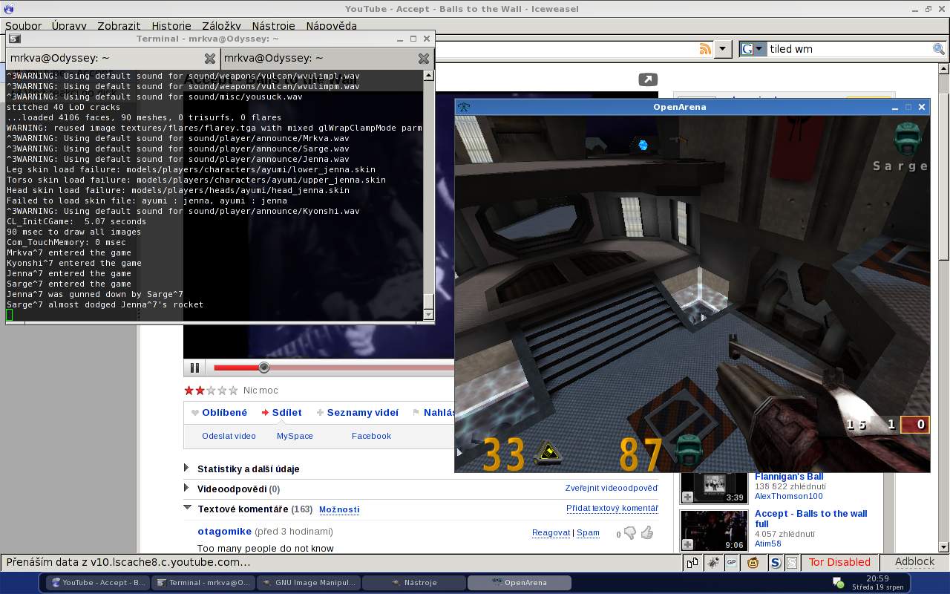Click Přidat textový komentář link

point(612,509)
